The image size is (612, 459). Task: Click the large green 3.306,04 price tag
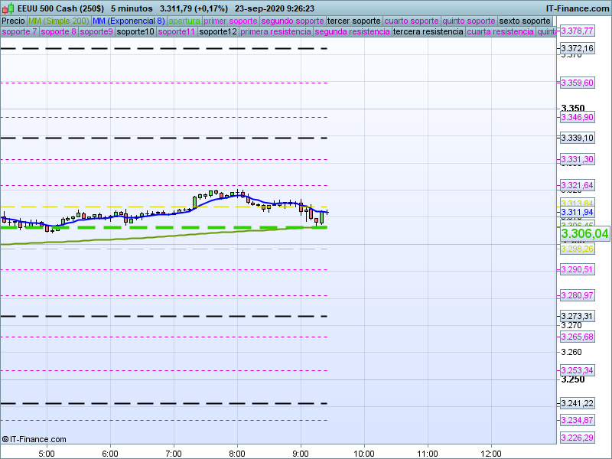tap(584, 234)
